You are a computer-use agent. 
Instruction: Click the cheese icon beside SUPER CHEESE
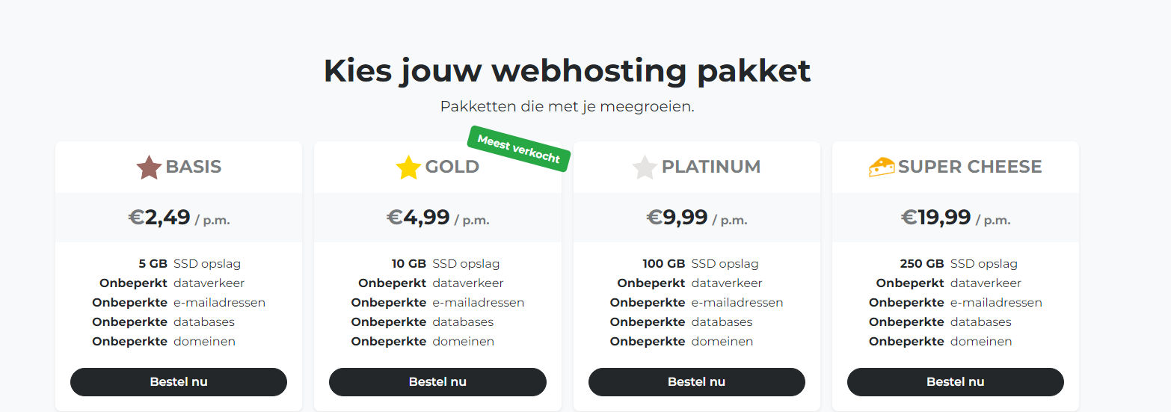coord(882,167)
